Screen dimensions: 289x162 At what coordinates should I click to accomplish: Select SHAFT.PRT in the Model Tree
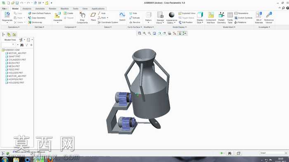pyautogui.click(x=14, y=57)
